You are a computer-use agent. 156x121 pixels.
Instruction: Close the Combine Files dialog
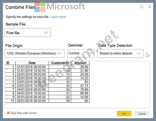pyautogui.click(x=149, y=7)
